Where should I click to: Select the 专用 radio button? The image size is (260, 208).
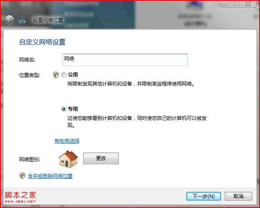64,109
